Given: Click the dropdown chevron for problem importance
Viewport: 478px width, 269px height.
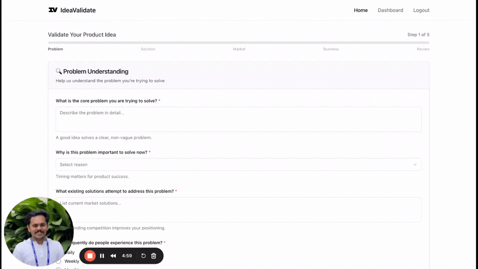Looking at the screenshot, I should (x=415, y=164).
